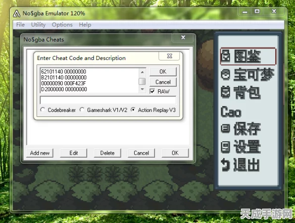Select the Codebreaker radio option
Screen dimensions: 295x223
[x=43, y=110]
